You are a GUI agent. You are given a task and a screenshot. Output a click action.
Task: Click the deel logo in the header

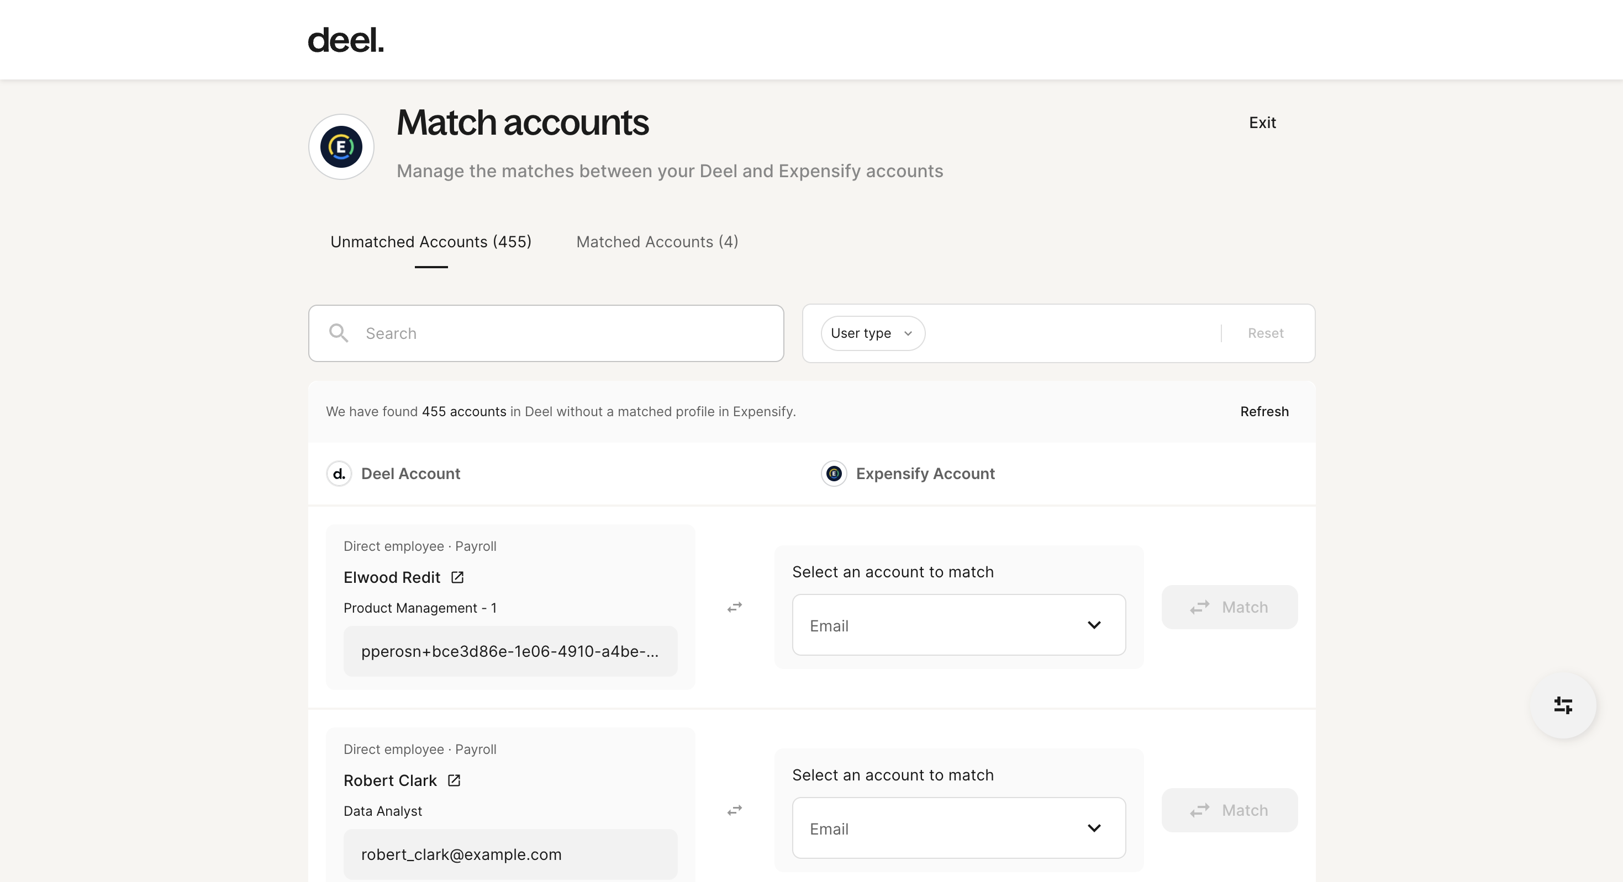345,40
